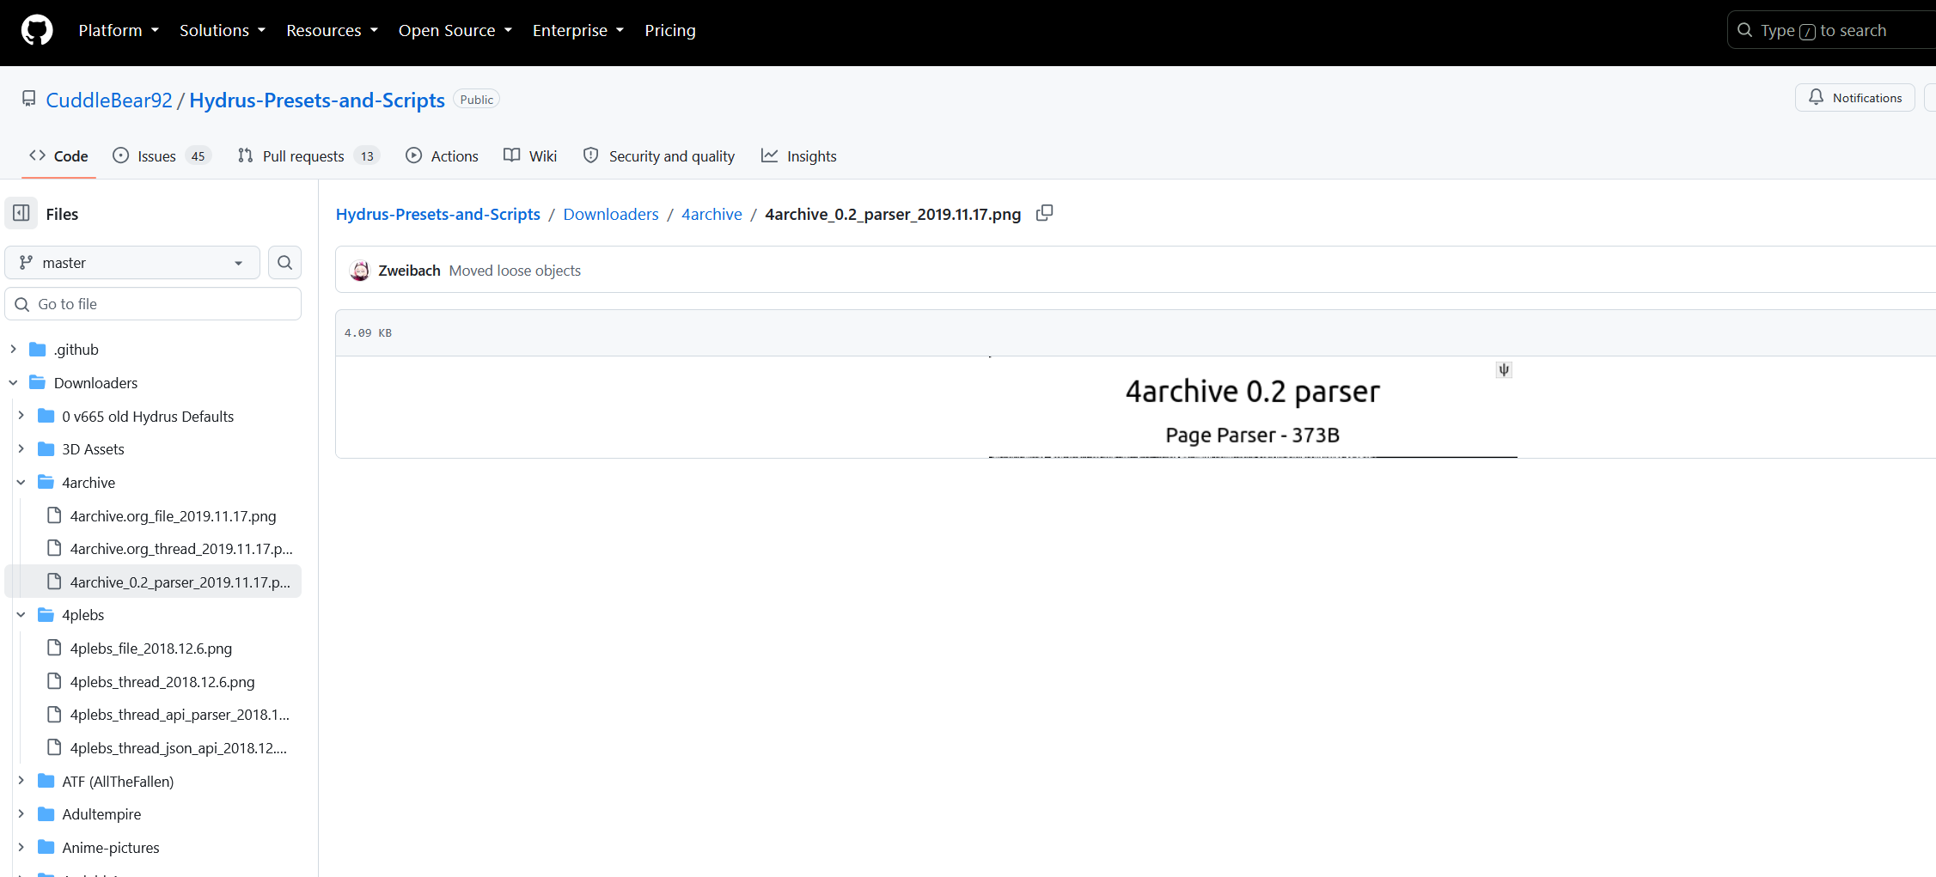Open the Actions tab
This screenshot has width=1936, height=877.
point(443,155)
